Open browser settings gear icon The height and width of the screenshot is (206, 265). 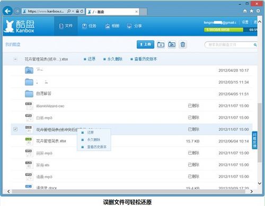[x=258, y=11]
